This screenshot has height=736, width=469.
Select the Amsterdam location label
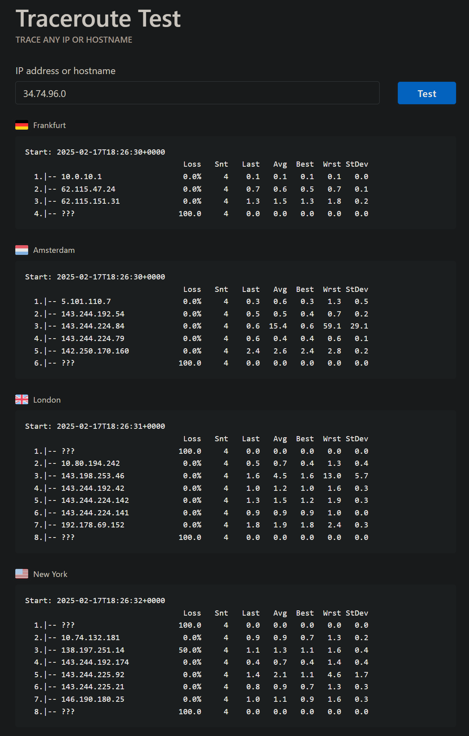[x=54, y=250]
